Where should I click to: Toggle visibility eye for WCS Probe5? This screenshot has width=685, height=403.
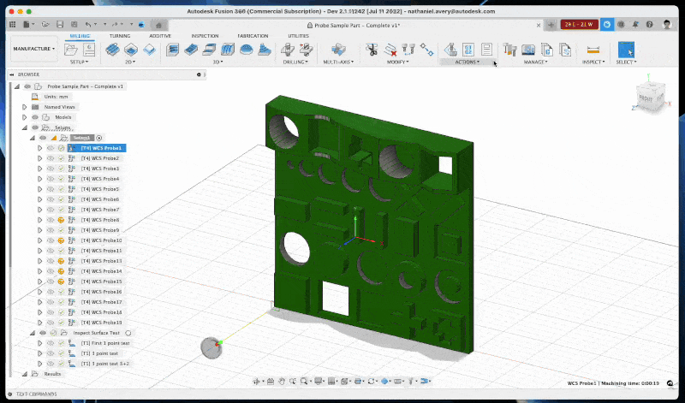tap(51, 189)
